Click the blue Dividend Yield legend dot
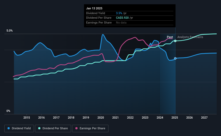 (9, 128)
